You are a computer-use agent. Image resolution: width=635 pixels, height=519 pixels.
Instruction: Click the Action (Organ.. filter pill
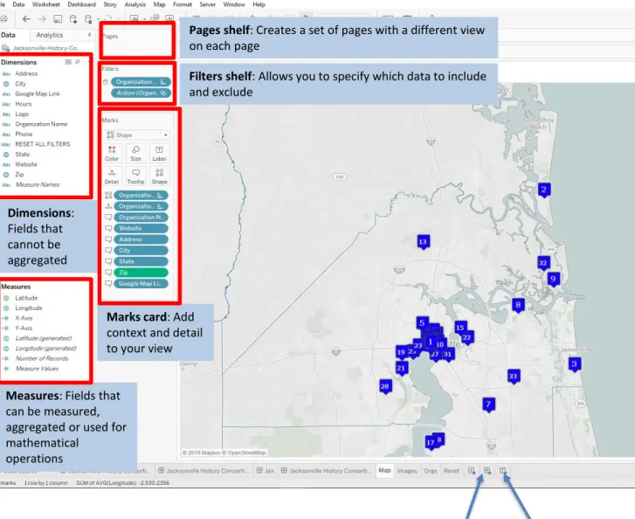[141, 93]
